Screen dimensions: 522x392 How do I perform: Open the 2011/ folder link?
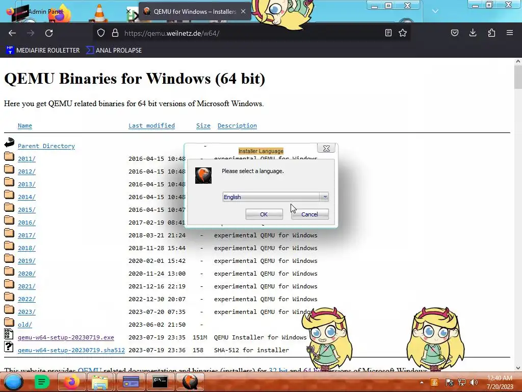(x=27, y=159)
